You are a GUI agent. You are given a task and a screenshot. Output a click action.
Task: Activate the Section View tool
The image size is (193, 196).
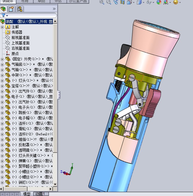point(122,2)
